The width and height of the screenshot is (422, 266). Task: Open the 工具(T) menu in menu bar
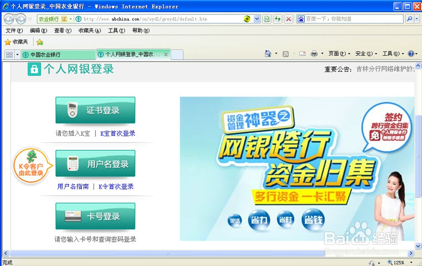click(116, 30)
